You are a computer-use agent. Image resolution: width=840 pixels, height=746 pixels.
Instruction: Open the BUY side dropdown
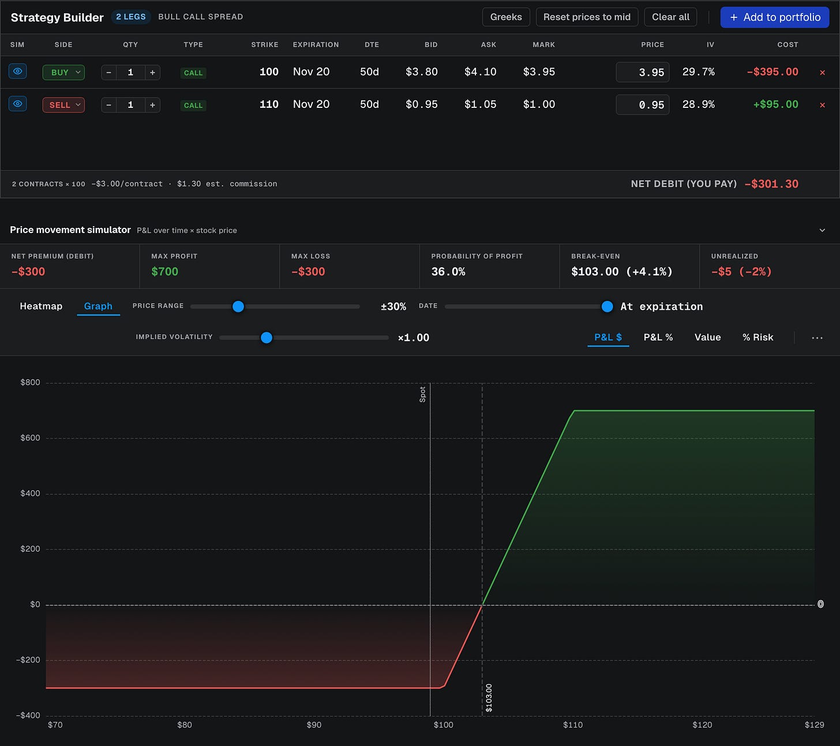coord(63,72)
